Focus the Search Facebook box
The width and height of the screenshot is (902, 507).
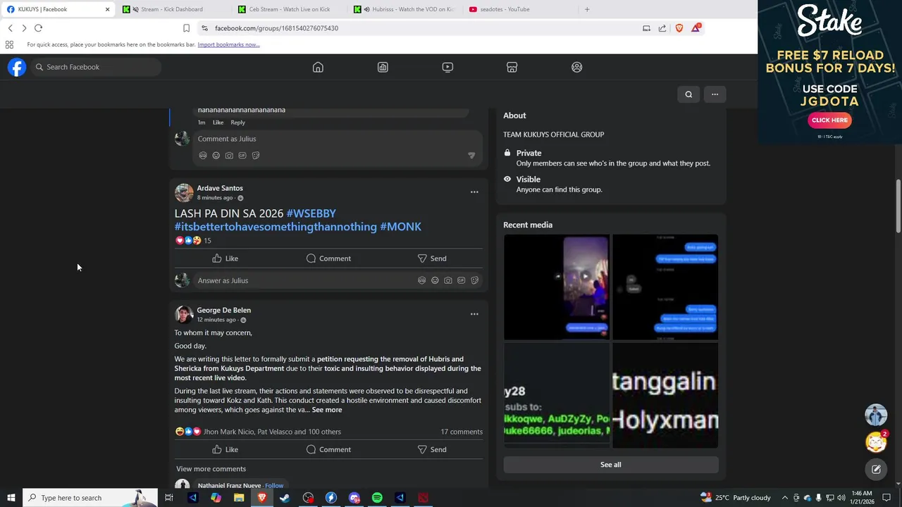tap(96, 67)
